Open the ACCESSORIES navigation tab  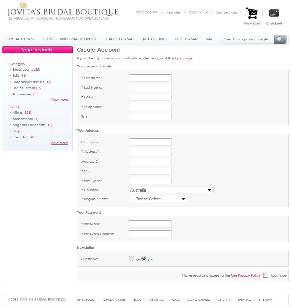click(154, 39)
